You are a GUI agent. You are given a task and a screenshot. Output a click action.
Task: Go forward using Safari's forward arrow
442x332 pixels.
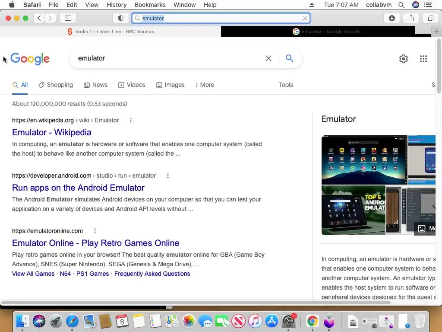50,18
